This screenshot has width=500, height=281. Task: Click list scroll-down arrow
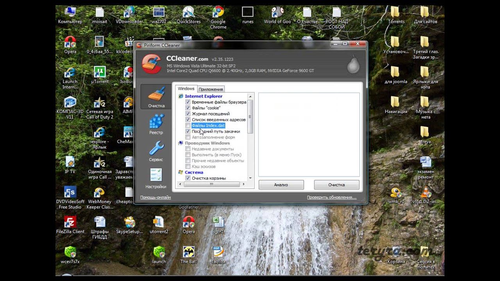[250, 178]
